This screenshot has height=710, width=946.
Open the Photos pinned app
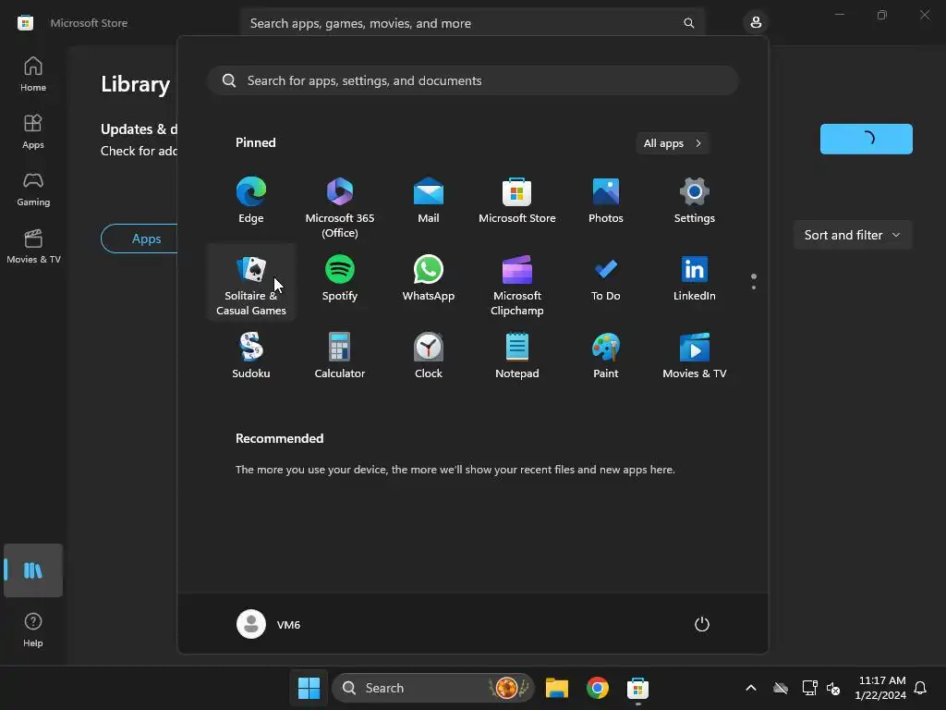click(x=606, y=201)
